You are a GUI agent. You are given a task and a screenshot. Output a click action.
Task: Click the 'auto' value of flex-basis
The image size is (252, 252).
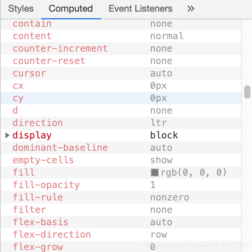tap(161, 222)
